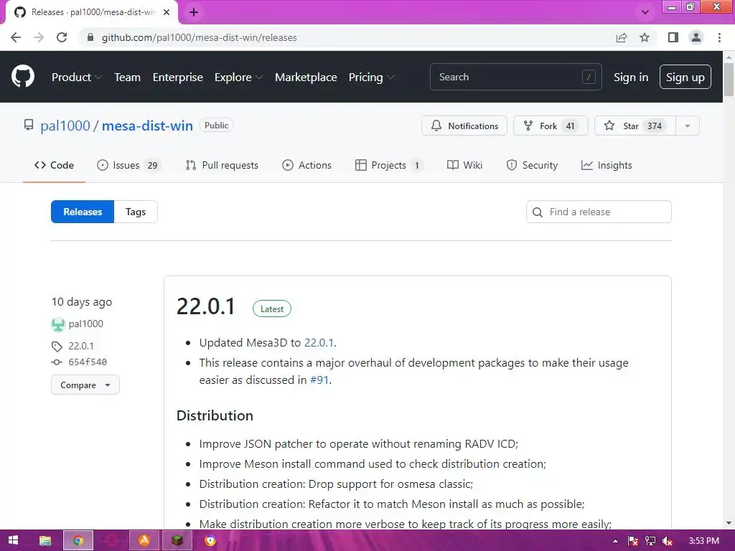
Task: Open the 22.0.1 release title
Action: (x=206, y=307)
